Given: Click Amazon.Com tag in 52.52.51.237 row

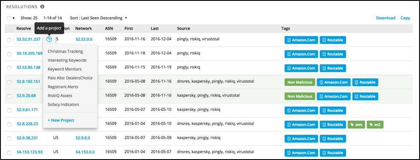Looking at the screenshot, I should (301, 40).
